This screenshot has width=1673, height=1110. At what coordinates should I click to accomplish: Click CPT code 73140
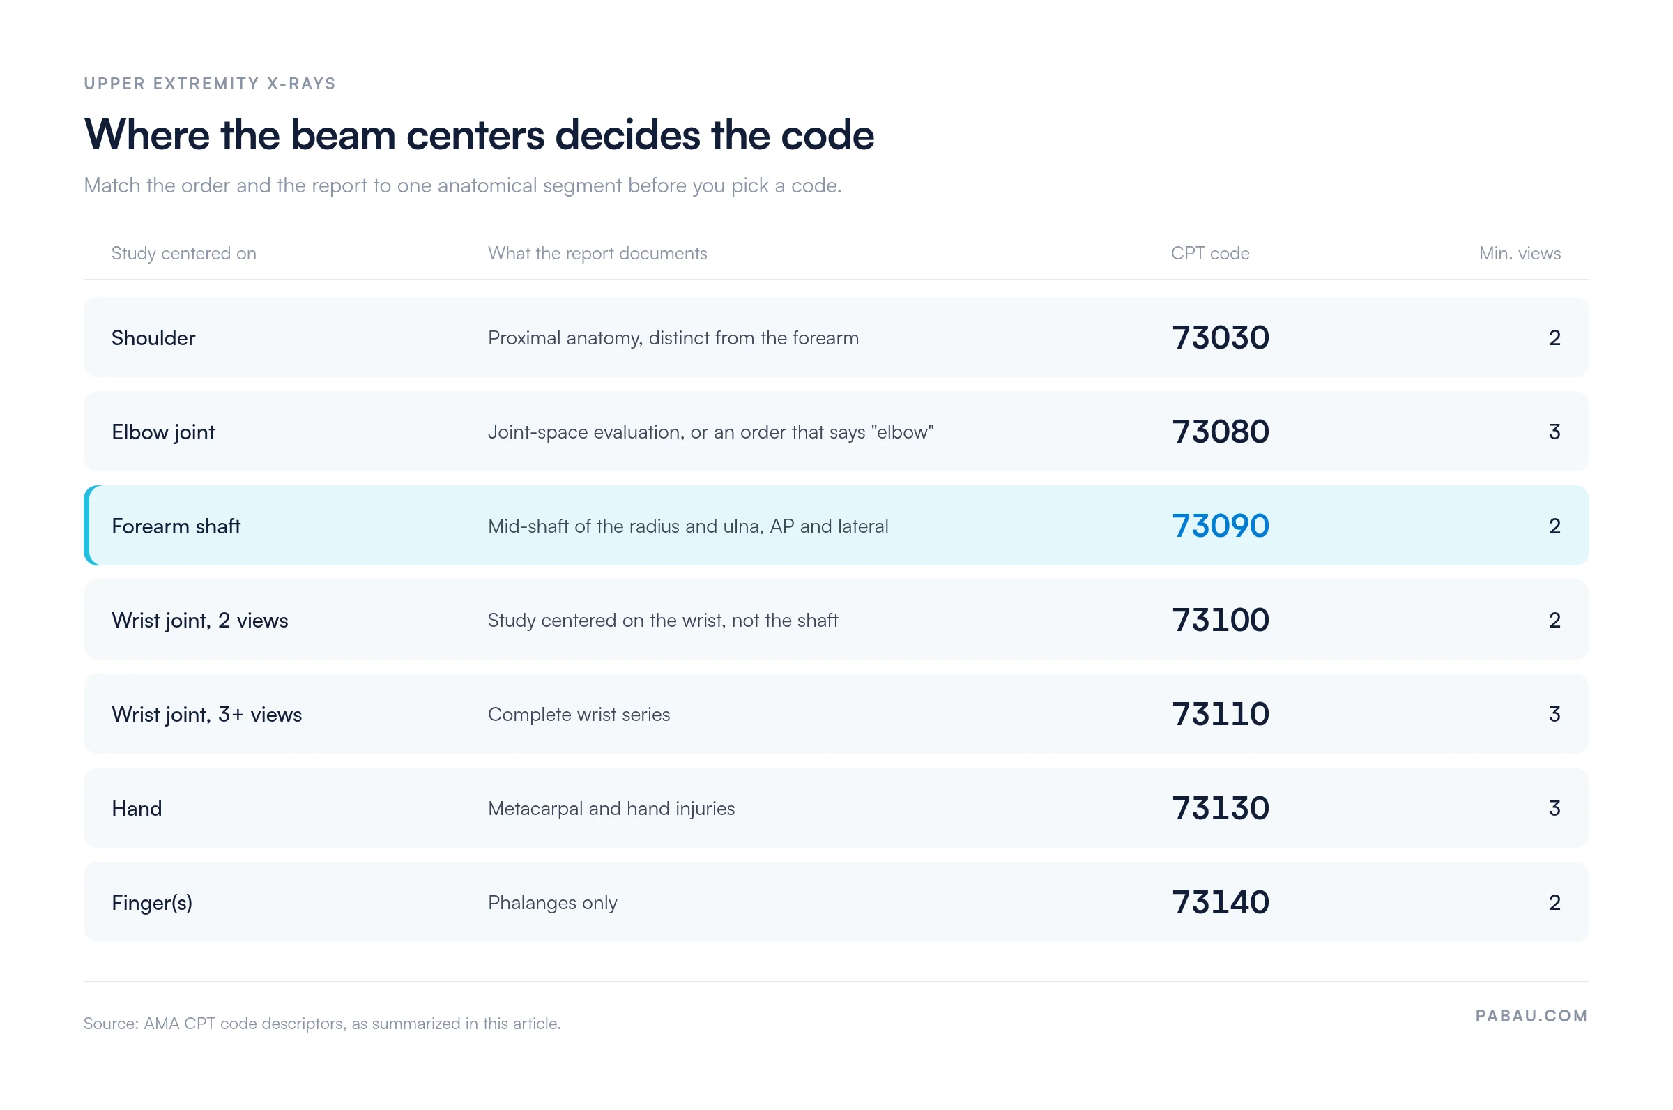click(x=1220, y=902)
